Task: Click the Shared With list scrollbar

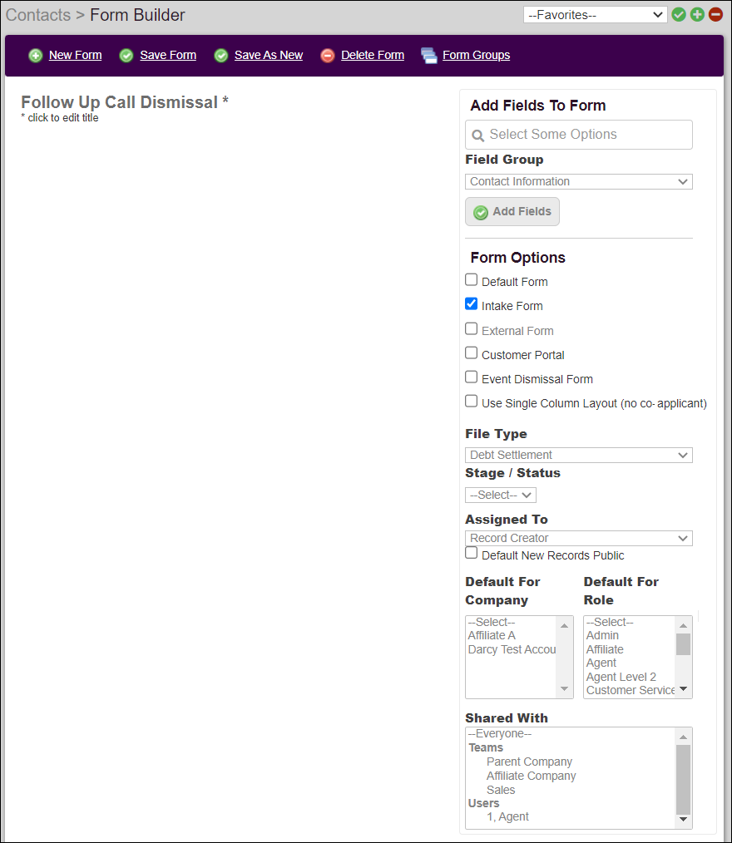Action: (x=684, y=777)
